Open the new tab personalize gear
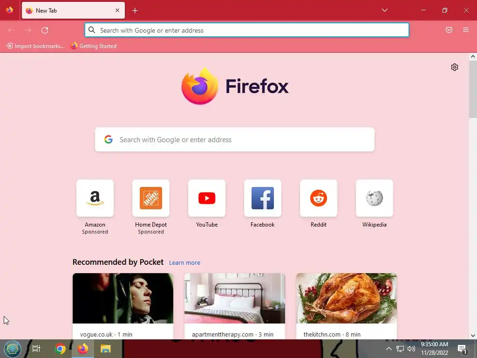This screenshot has width=477, height=358. point(455,67)
